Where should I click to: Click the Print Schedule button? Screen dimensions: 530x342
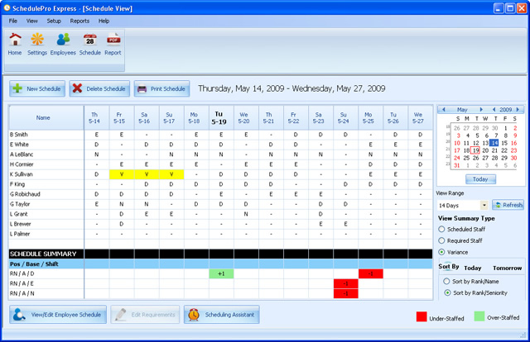pos(161,88)
